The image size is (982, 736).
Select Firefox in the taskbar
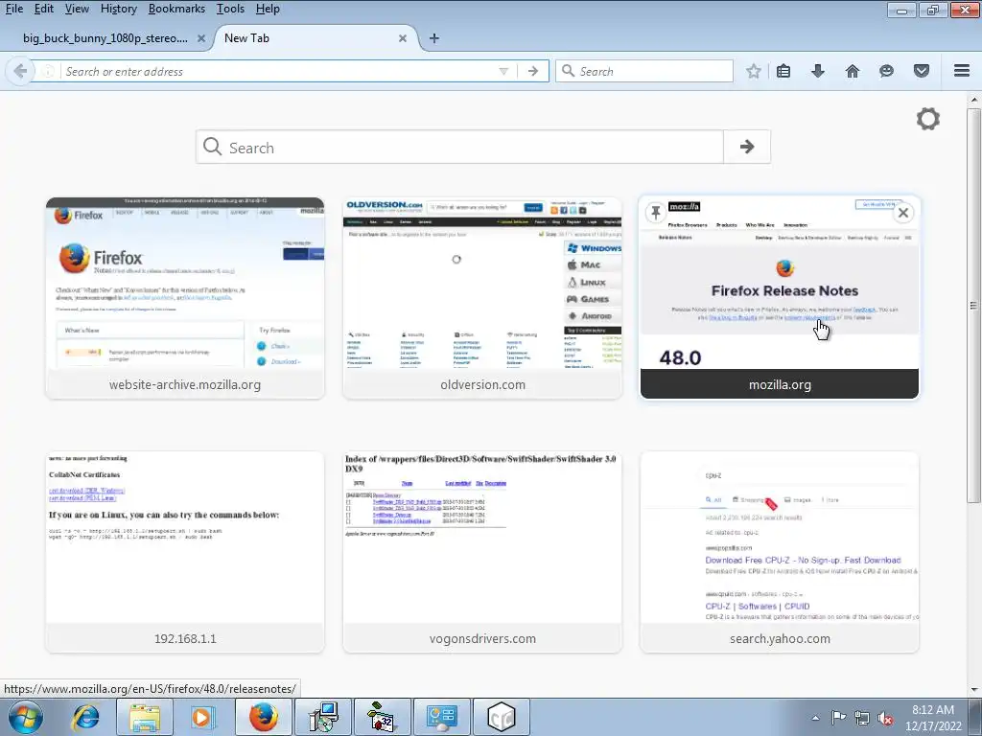pyautogui.click(x=264, y=717)
